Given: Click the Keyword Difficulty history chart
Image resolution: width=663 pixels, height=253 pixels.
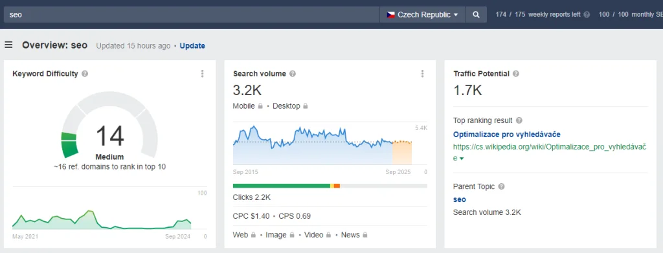Looking at the screenshot, I should tap(102, 219).
